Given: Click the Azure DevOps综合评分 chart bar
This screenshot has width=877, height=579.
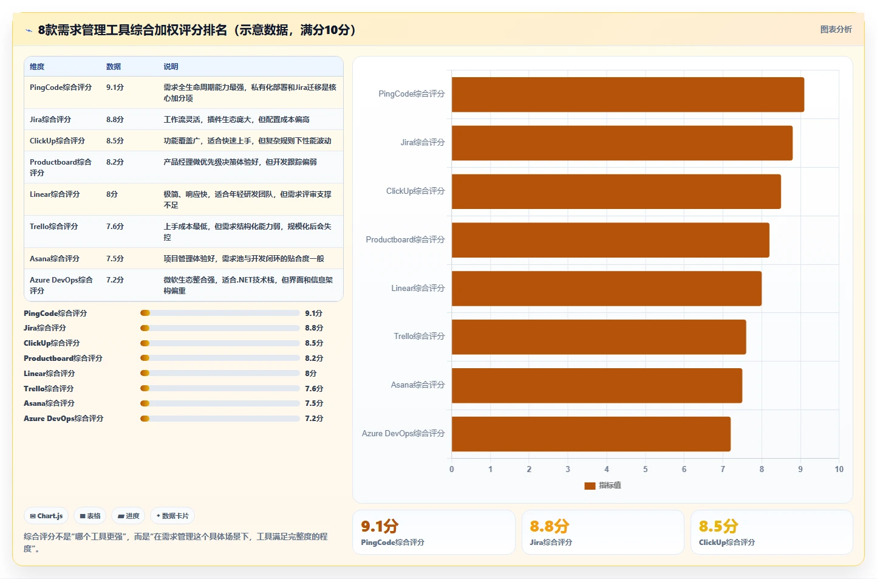Looking at the screenshot, I should (x=591, y=434).
